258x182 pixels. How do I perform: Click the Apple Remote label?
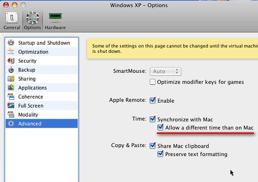point(127,100)
